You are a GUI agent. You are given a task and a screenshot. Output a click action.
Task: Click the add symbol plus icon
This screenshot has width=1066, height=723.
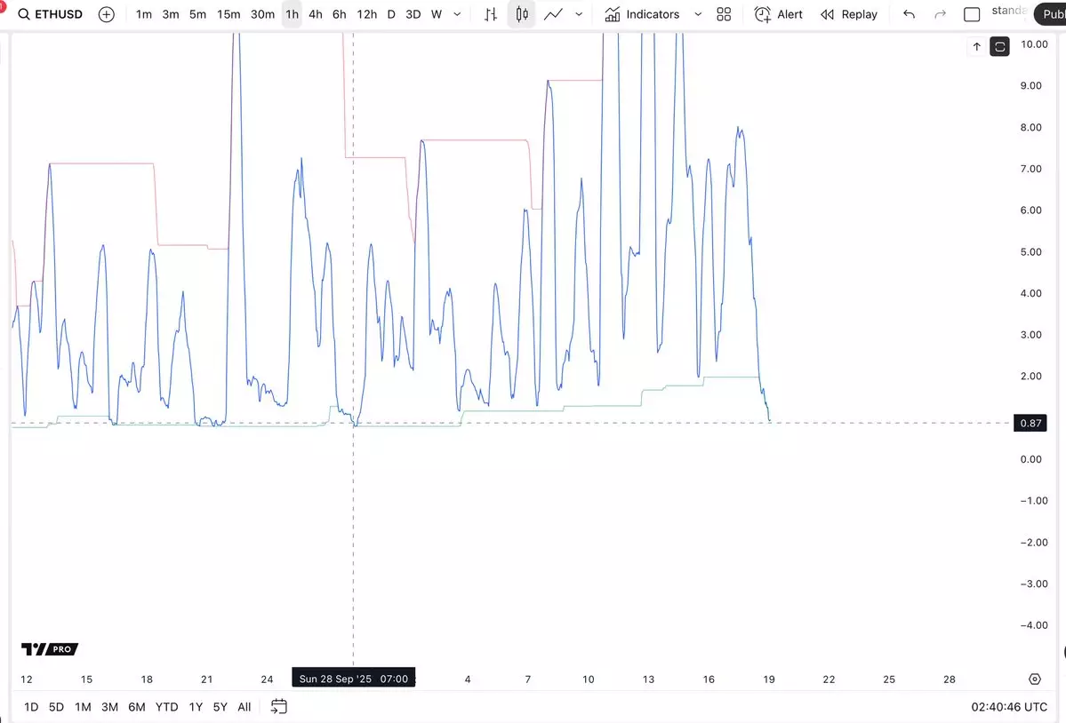107,14
